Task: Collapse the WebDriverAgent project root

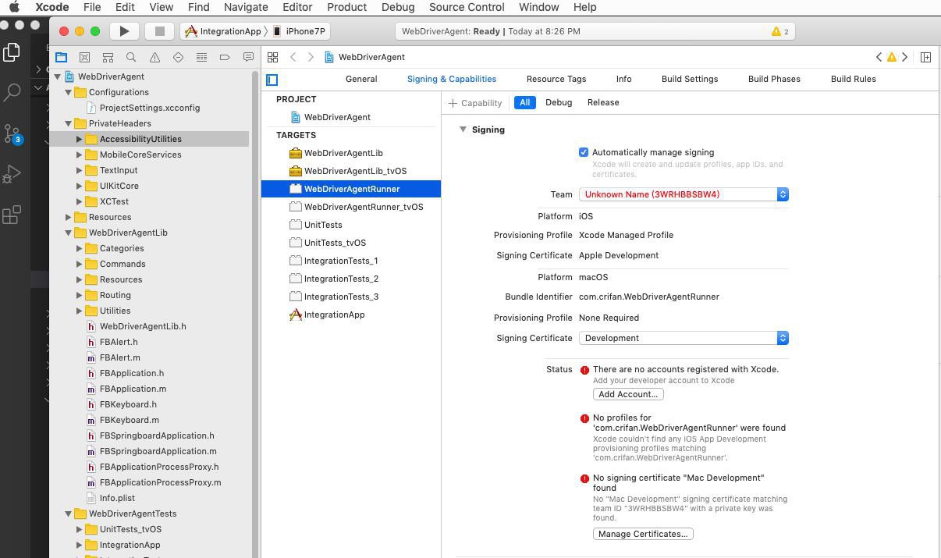Action: (58, 76)
